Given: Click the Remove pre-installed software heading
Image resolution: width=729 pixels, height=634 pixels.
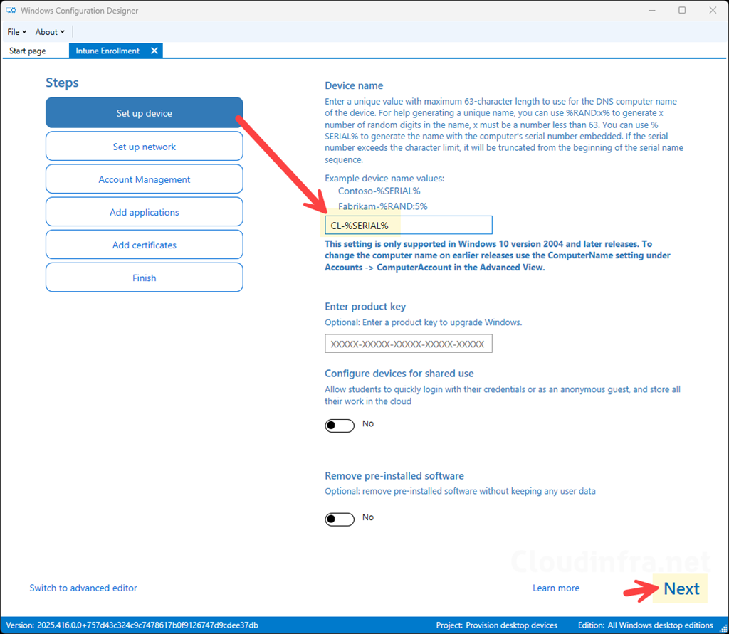Looking at the screenshot, I should (394, 475).
